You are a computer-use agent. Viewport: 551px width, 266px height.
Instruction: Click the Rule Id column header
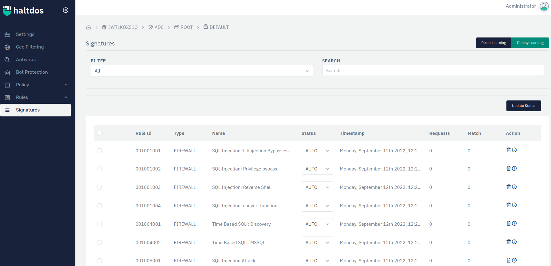coord(143,133)
